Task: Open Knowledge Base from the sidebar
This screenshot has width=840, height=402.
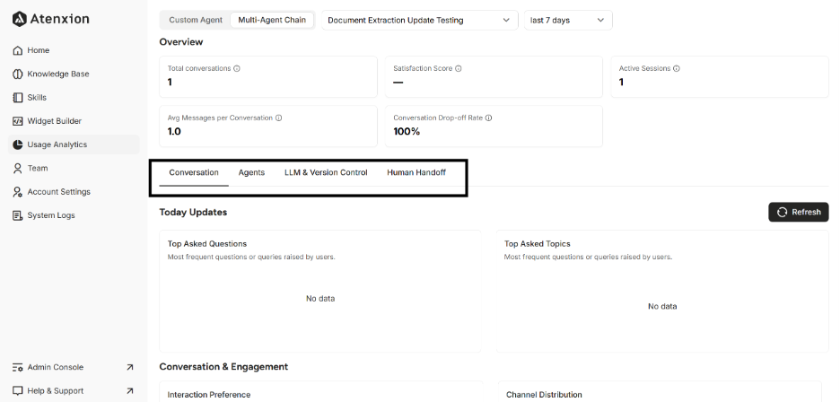Action: coord(74,74)
